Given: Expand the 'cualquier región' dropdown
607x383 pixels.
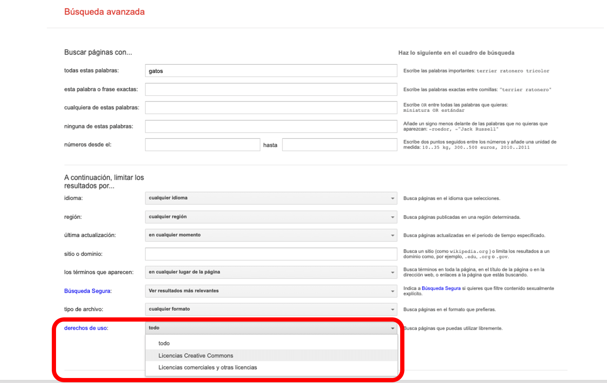Looking at the screenshot, I should [x=271, y=217].
